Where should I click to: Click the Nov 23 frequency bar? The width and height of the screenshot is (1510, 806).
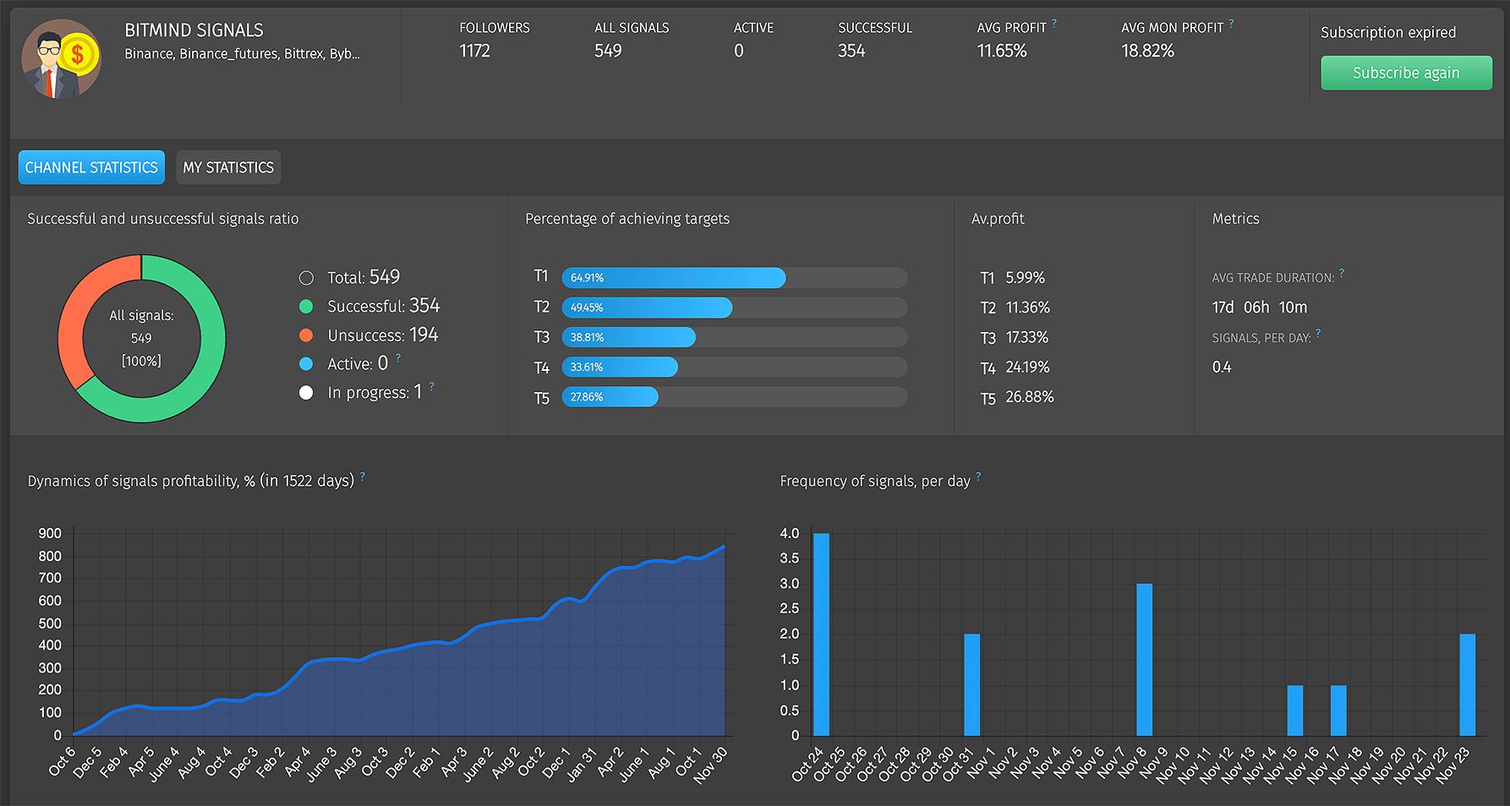click(x=1468, y=684)
